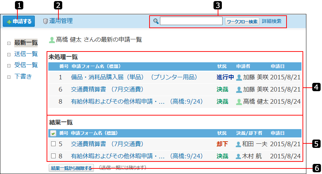This screenshot has height=174, width=322.
Task: Open 備品・消耗品購入届（単品） request
Action: 134,77
